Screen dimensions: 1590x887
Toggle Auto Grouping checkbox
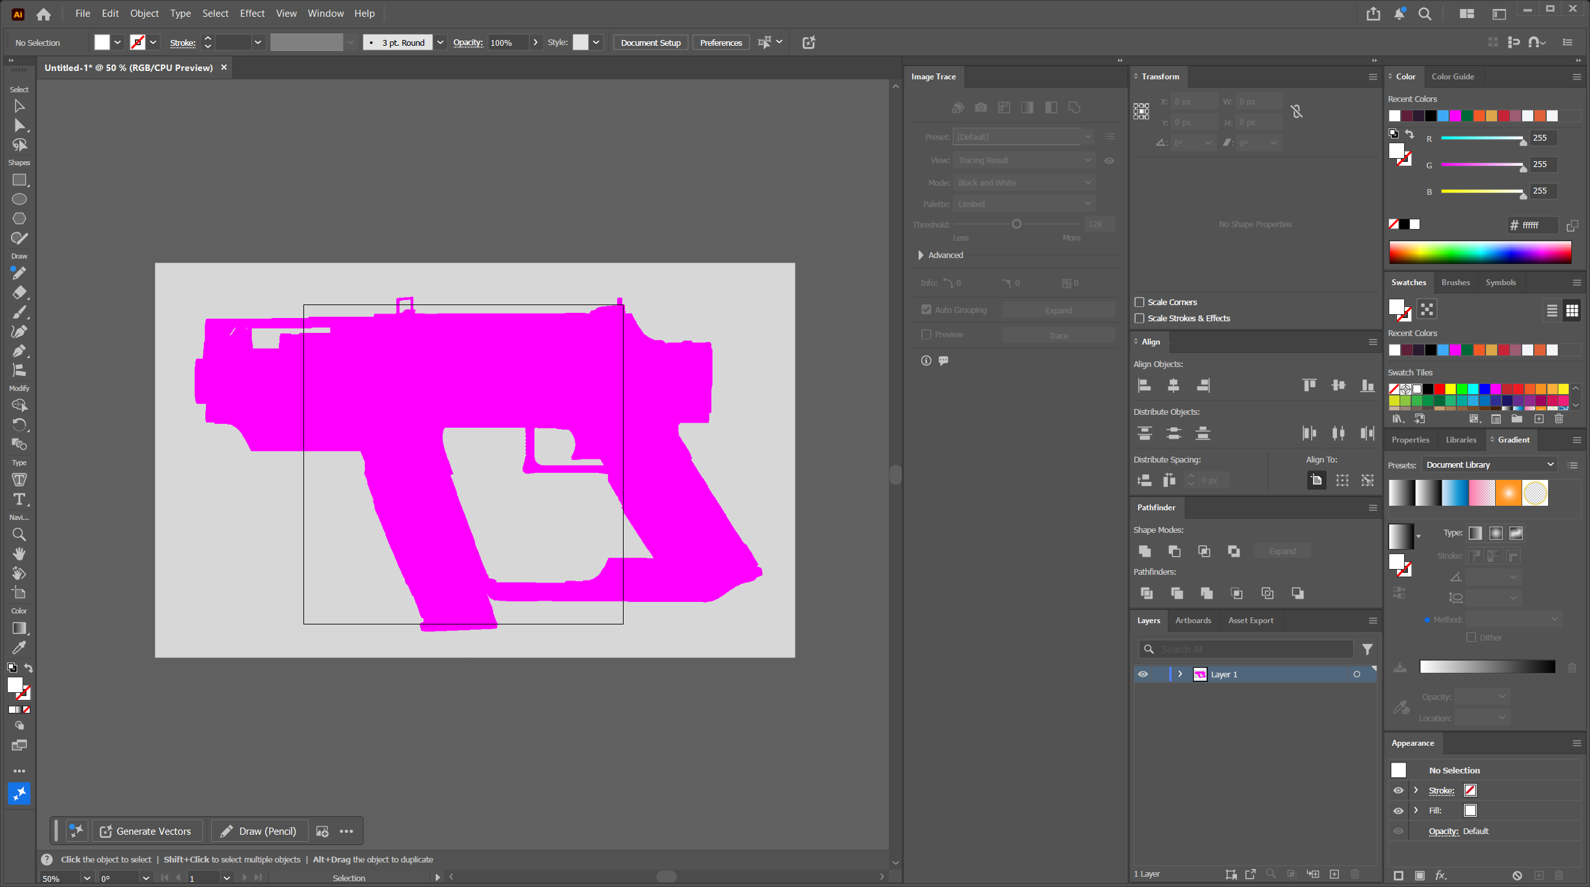pyautogui.click(x=926, y=310)
